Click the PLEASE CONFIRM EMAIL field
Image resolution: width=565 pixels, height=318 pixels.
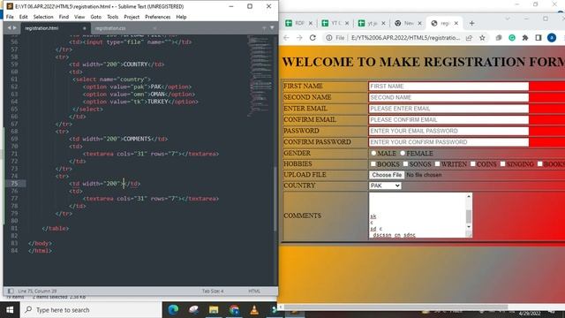tap(448, 120)
